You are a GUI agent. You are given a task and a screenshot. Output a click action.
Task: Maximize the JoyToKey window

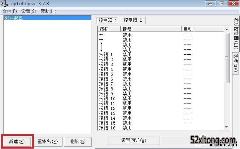click(222, 4)
